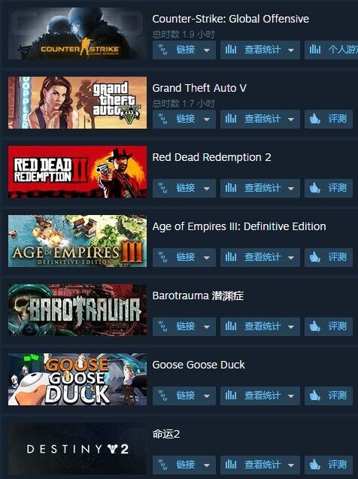Viewport: 358px width, 479px height.
Task: Expand the 链接 dropdown arrow for Red Dead Redemption 2
Action: 207,189
